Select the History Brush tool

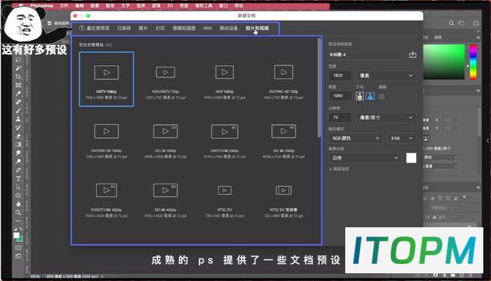pyautogui.click(x=18, y=127)
